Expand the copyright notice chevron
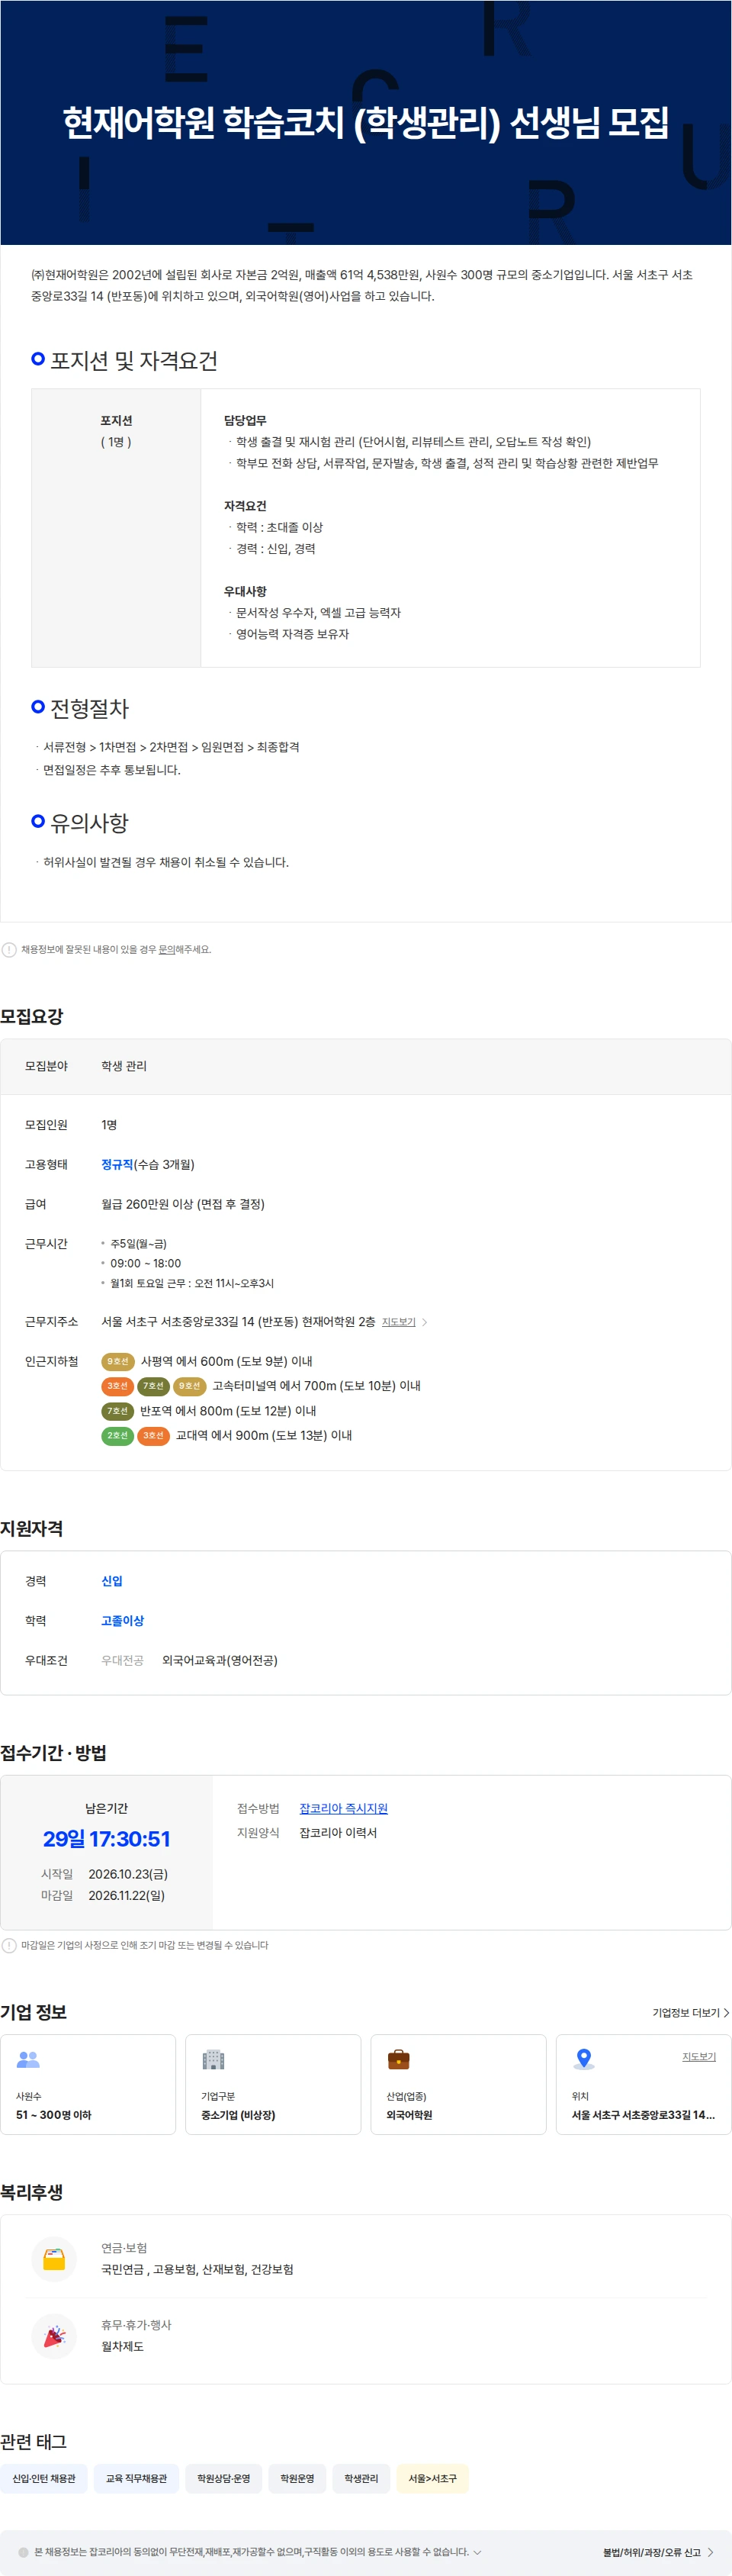The width and height of the screenshot is (732, 2576). 477,2552
